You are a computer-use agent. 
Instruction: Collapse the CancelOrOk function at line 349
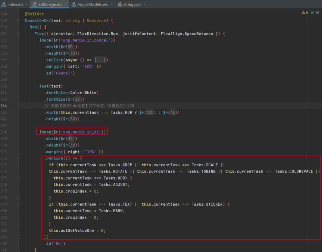pyautogui.click(x=18, y=21)
